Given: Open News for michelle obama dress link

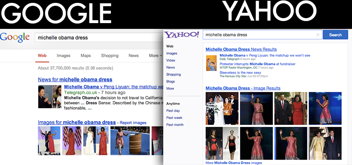Looking at the screenshot, I should tap(75, 79).
